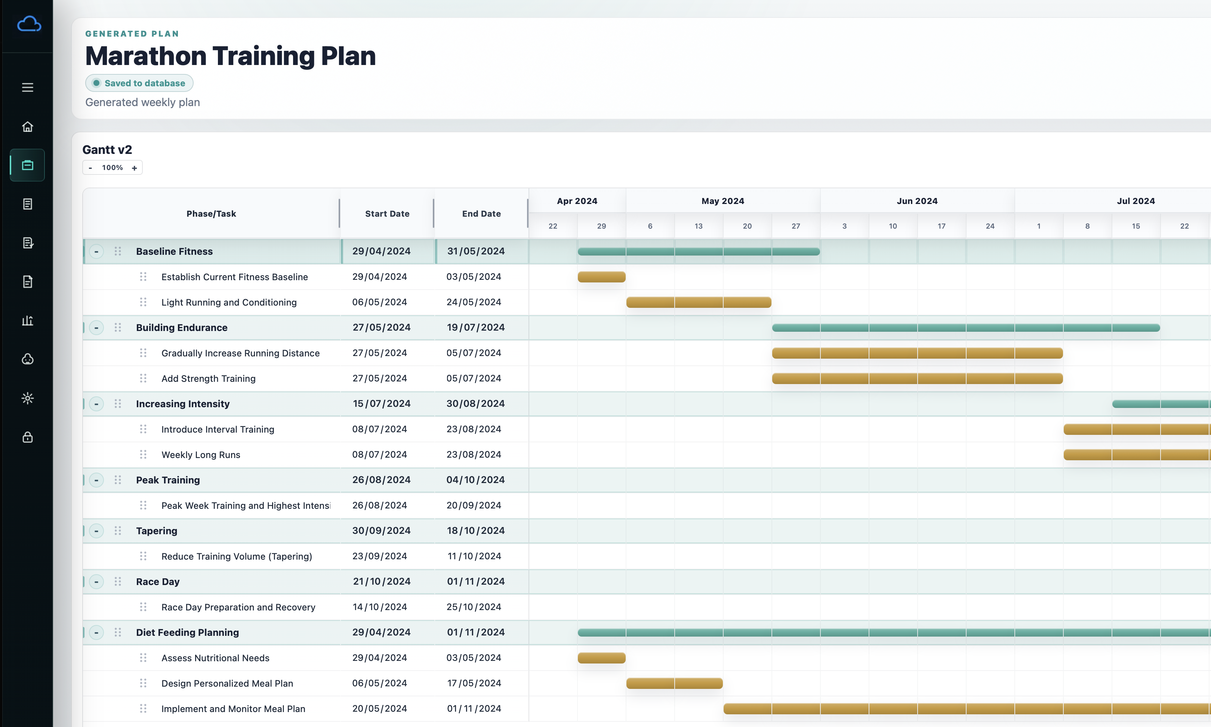
Task: Collapse the Race Day phase
Action: 96,582
